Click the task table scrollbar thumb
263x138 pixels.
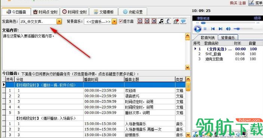(x=188, y=86)
